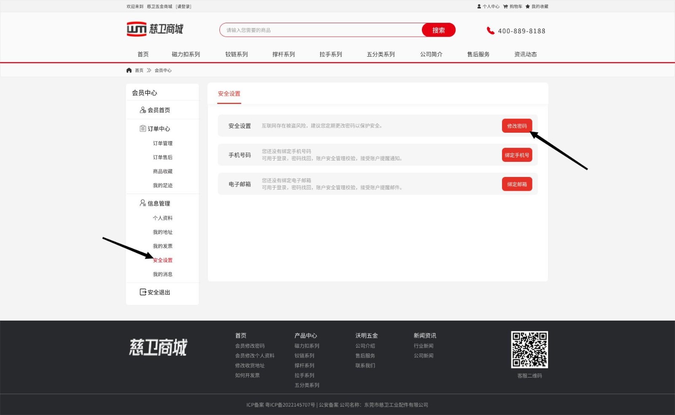
Task: Open 我的收藏 star icon link
Action: (x=528, y=6)
